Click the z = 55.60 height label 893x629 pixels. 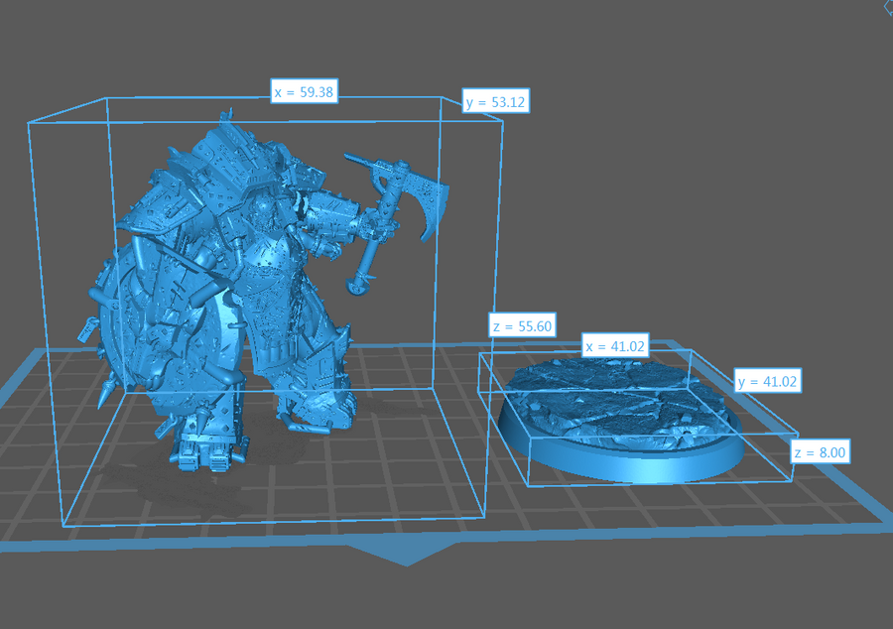point(522,324)
